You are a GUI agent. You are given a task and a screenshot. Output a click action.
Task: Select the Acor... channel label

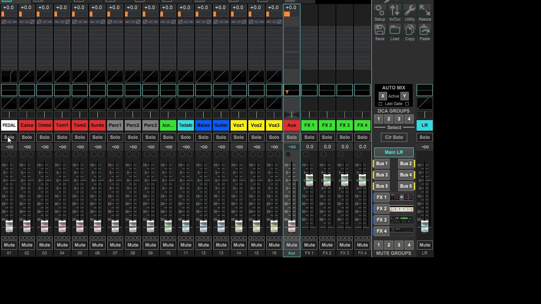pyautogui.click(x=168, y=125)
